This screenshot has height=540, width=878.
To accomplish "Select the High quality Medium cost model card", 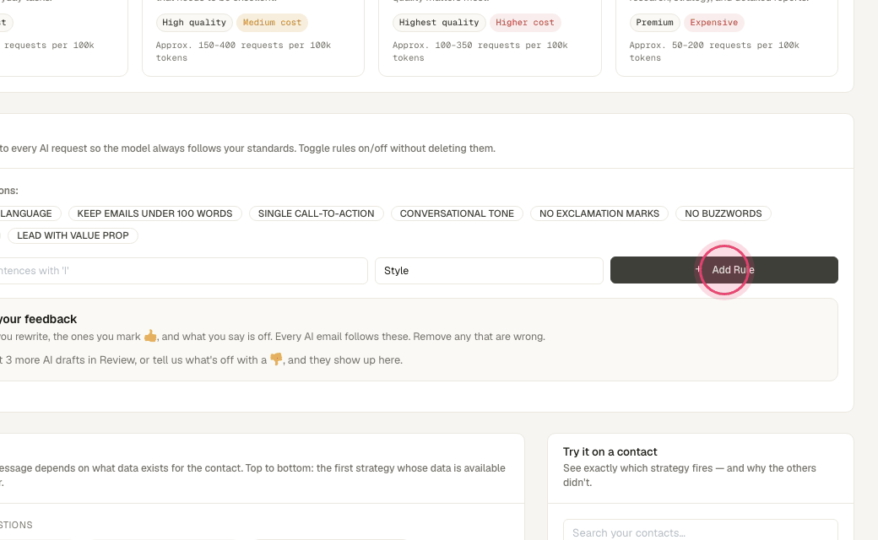I will click(253, 36).
